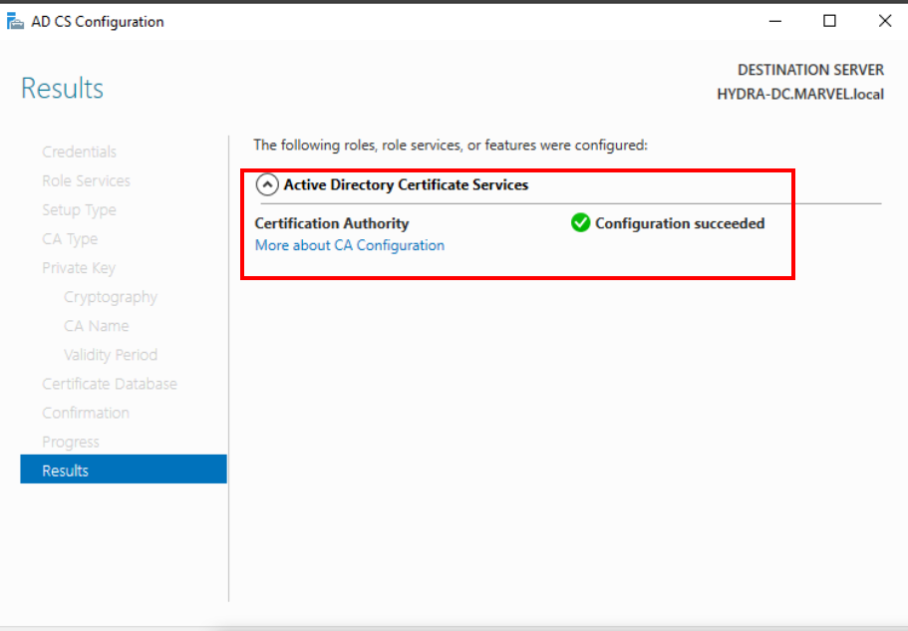Select the Private Key step

point(79,267)
